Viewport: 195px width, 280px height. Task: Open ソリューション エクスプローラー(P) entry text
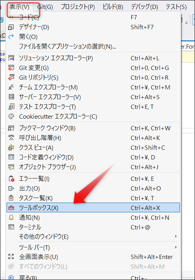point(56,58)
